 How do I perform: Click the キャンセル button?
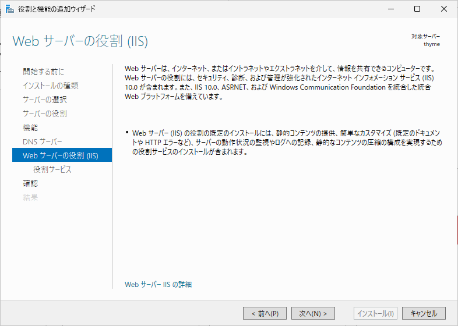[x=424, y=313]
